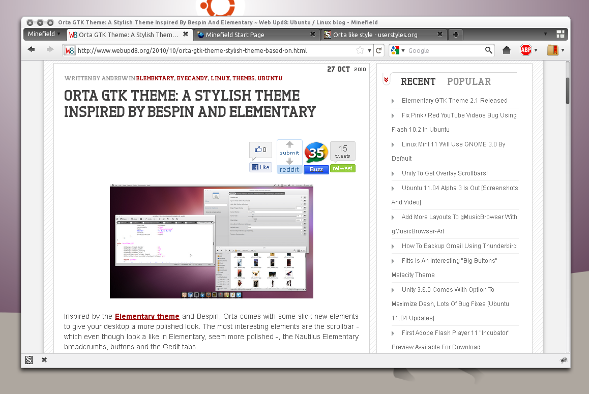Open the Elementary theme link in the article
589x394 pixels.
[x=148, y=316]
